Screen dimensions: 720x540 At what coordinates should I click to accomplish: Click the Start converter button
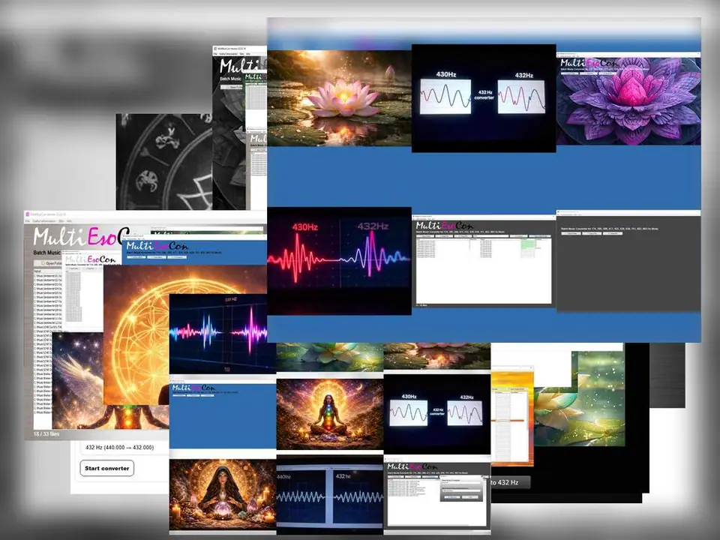pos(106,469)
